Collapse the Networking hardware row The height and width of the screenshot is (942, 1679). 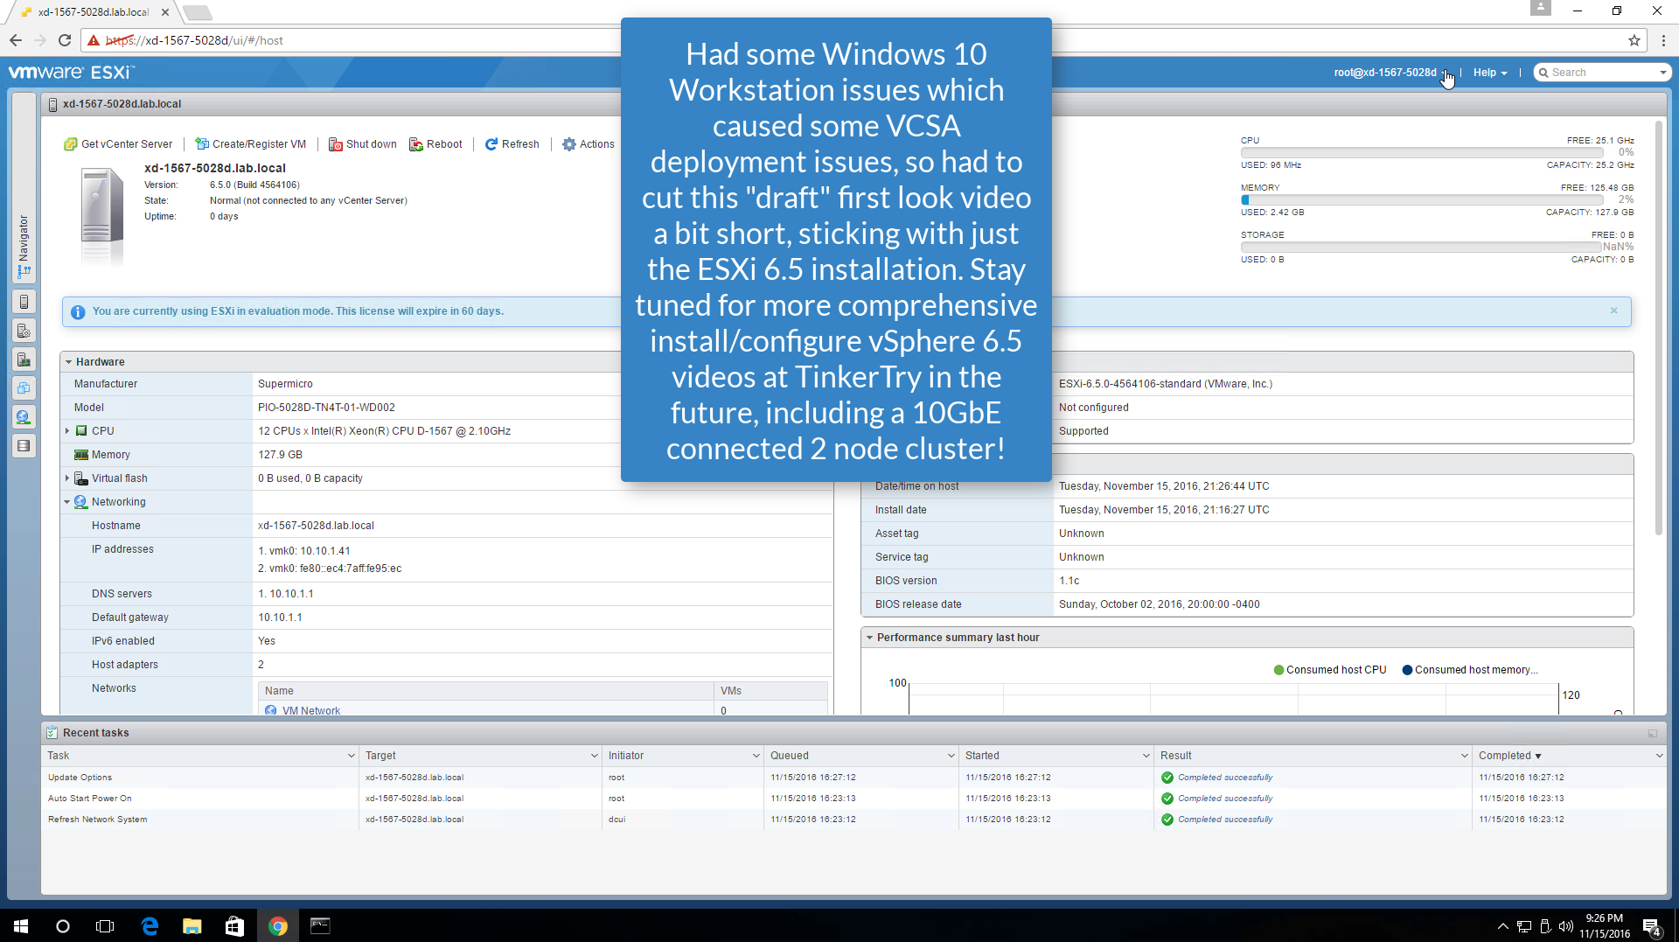click(x=67, y=502)
